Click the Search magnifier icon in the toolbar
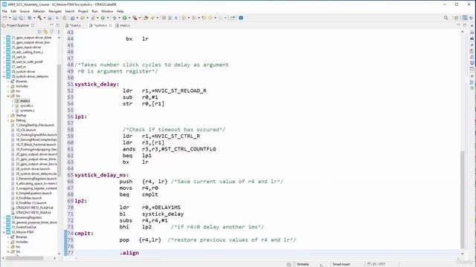The width and height of the screenshot is (476, 267). point(446,18)
